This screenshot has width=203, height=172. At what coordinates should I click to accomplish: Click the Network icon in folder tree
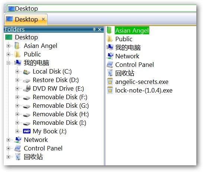(x=18, y=140)
